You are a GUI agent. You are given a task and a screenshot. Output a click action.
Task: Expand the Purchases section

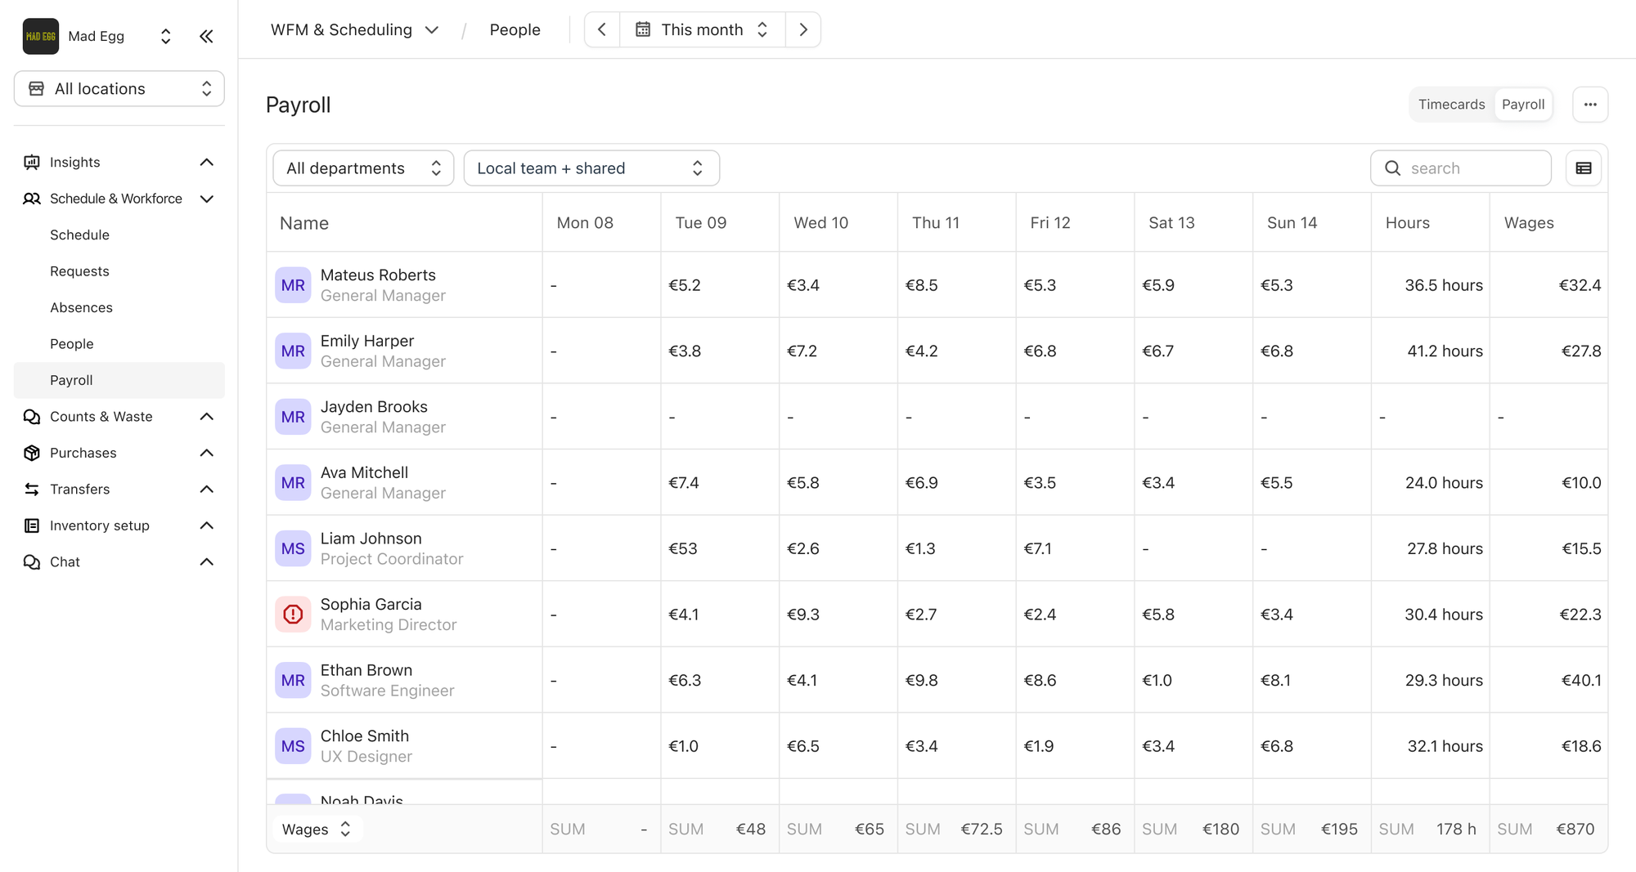pos(119,453)
